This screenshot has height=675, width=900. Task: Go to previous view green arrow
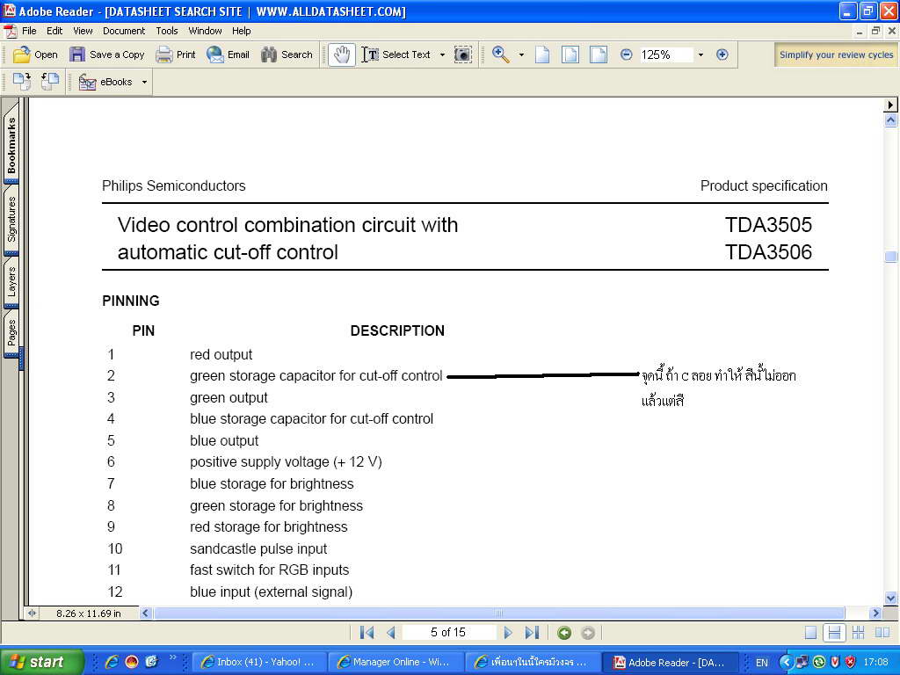click(x=564, y=633)
